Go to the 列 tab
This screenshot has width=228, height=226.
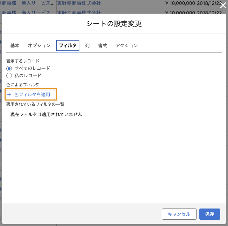pos(87,45)
